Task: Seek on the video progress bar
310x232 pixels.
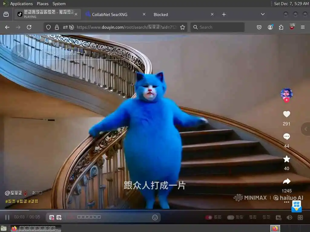Action: [x=155, y=210]
